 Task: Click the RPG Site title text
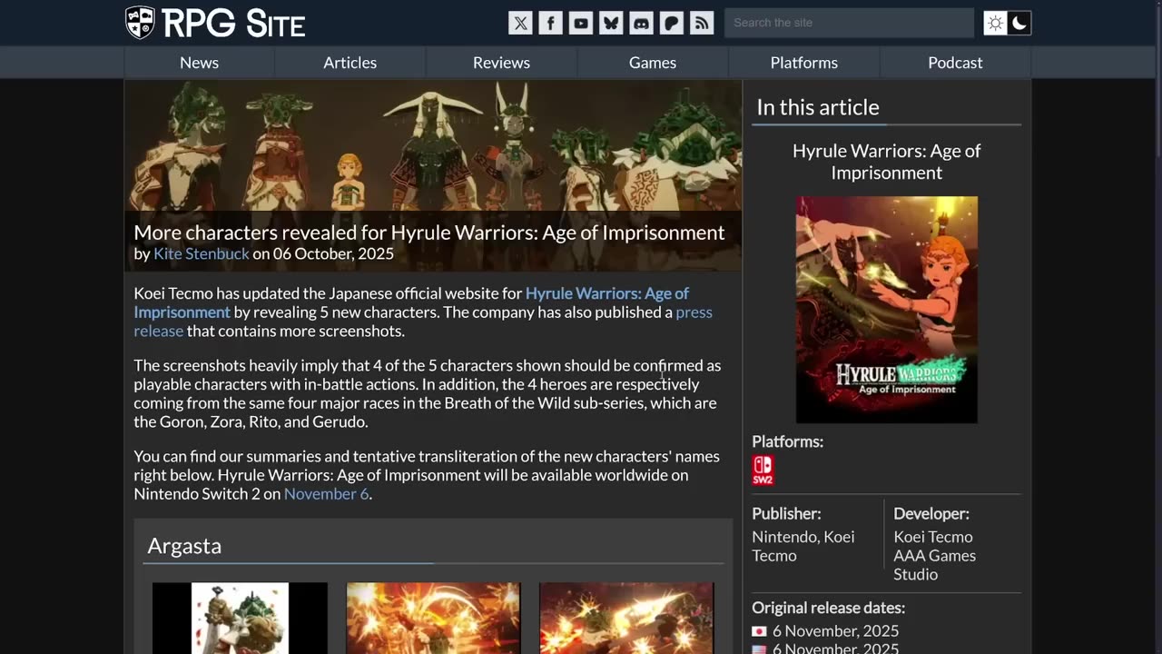tap(234, 24)
